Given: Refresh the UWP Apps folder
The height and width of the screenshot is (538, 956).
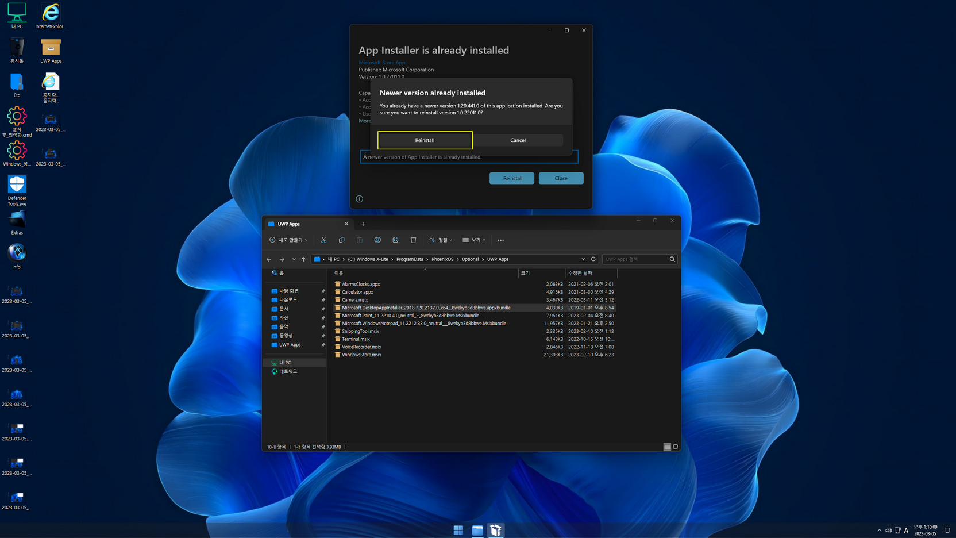Looking at the screenshot, I should point(593,259).
